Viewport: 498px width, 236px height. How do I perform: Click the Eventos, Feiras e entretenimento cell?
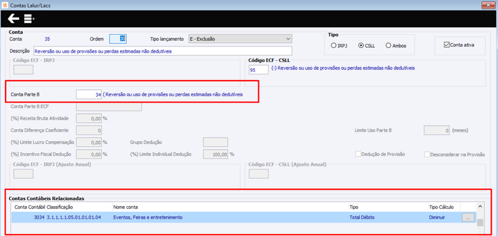tap(148, 217)
